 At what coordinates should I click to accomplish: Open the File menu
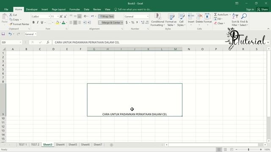6,9
